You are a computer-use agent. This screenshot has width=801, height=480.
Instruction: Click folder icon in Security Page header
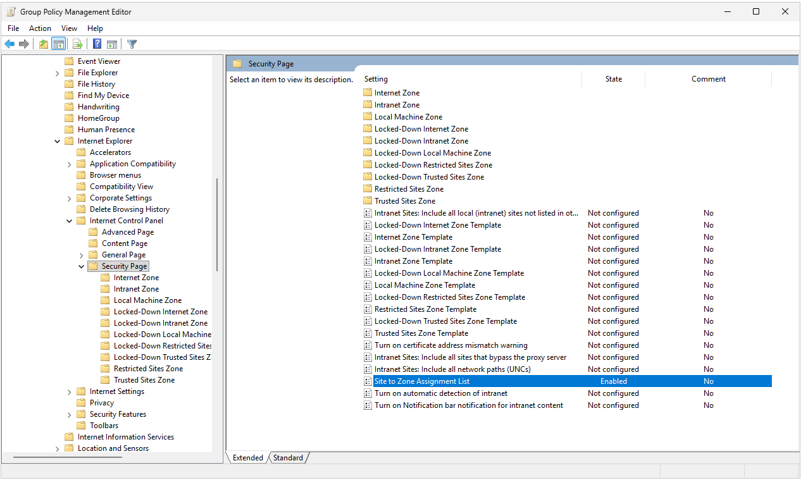(x=238, y=64)
